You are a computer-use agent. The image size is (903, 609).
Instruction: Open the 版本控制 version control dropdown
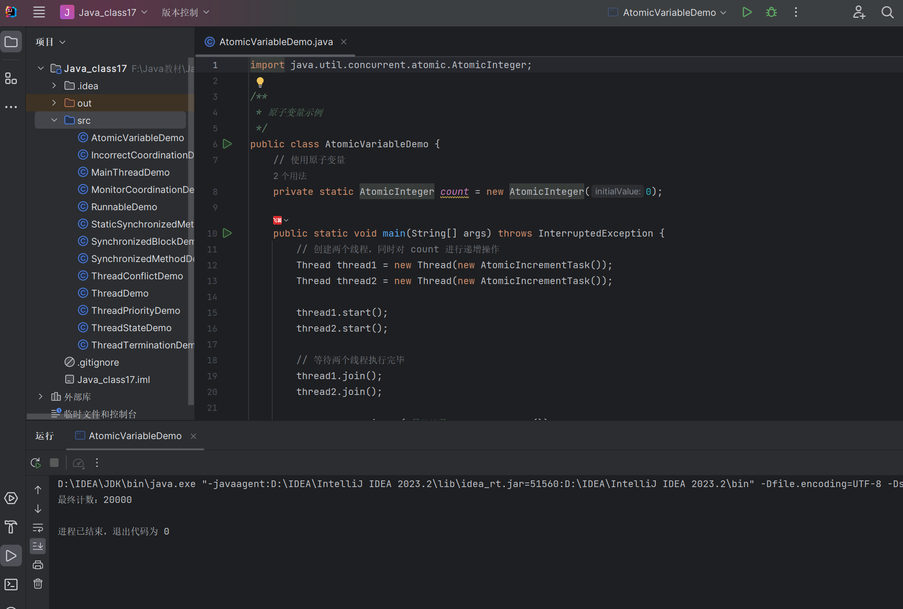(185, 12)
